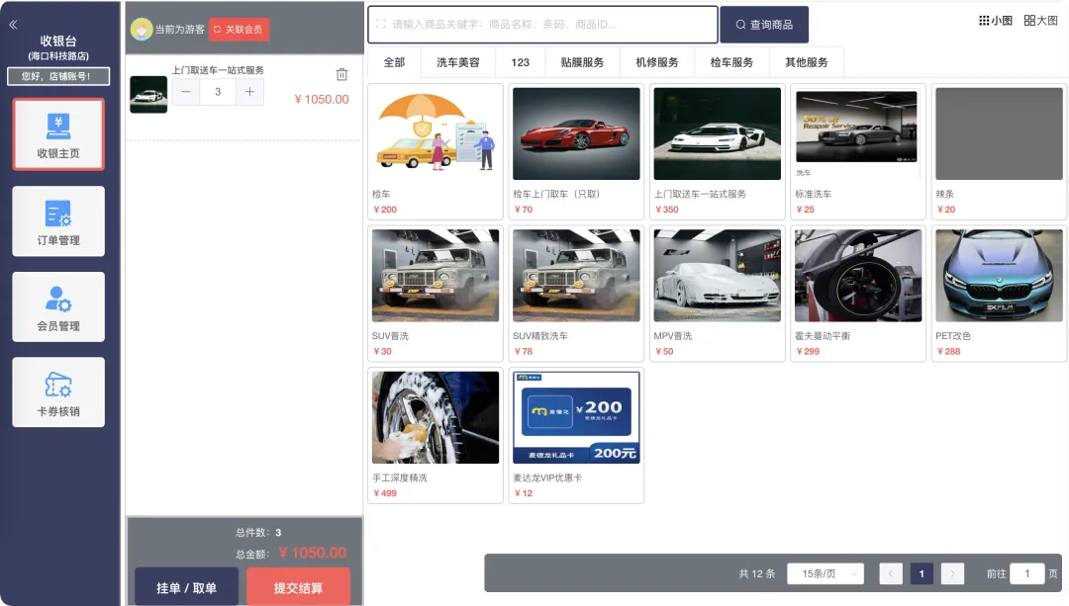The height and width of the screenshot is (606, 1069).
Task: Add 标准洗车 ¥25 product
Action: [857, 151]
